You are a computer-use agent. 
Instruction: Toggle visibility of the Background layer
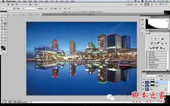(143, 89)
